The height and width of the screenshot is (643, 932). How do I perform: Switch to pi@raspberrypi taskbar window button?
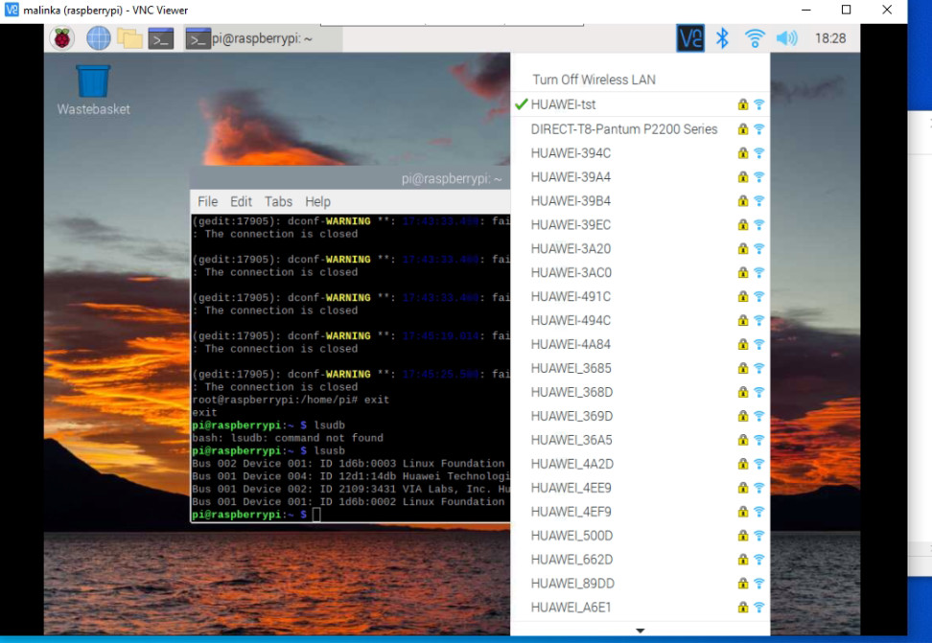coord(262,38)
